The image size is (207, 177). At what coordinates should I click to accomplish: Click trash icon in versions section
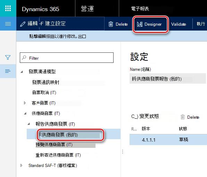pos(183,117)
